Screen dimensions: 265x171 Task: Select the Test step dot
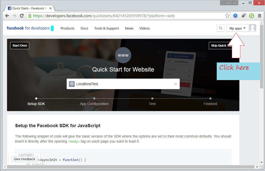152,98
